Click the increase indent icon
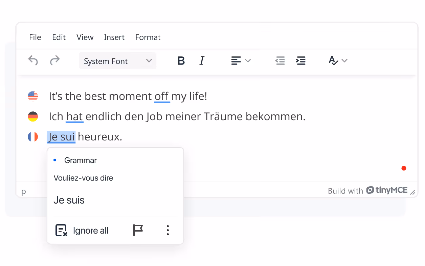The height and width of the screenshot is (266, 425). click(301, 61)
